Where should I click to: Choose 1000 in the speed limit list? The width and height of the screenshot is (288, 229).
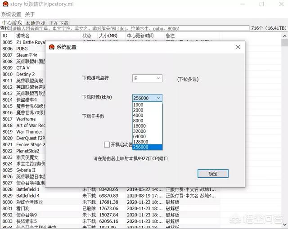138,105
